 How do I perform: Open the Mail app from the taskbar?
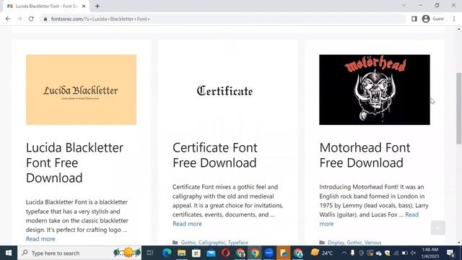pyautogui.click(x=211, y=253)
